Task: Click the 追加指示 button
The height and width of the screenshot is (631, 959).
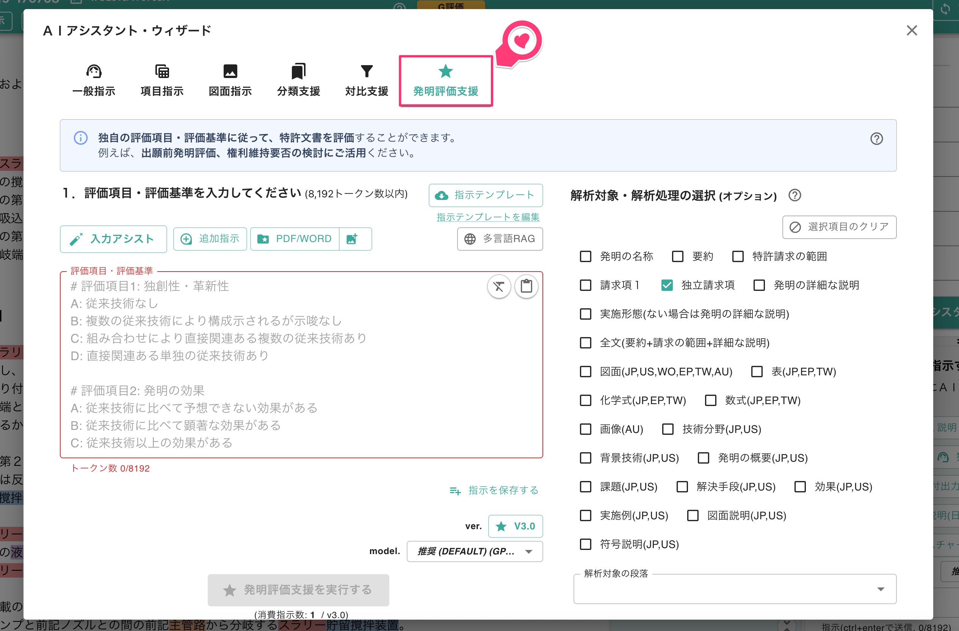Action: click(x=210, y=239)
